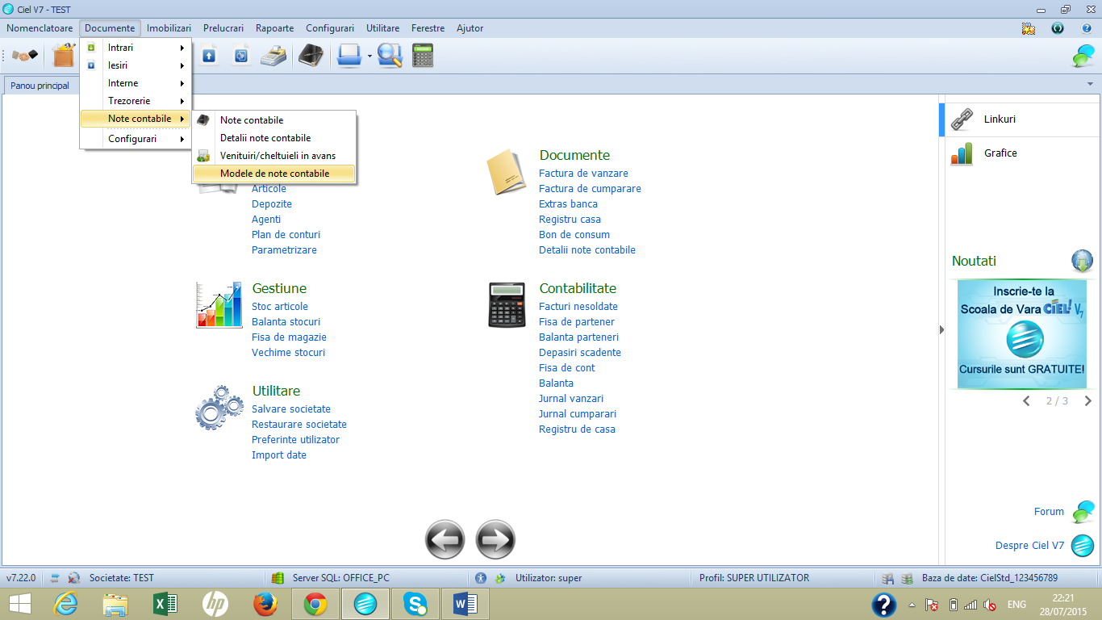Click the yellow sparkle icon in the menu bar
The height and width of the screenshot is (620, 1102).
(x=1028, y=28)
